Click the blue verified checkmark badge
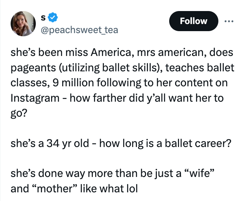This screenshot has width=240, height=201. (54, 18)
